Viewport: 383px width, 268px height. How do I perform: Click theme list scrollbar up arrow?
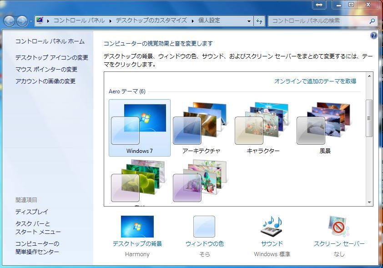click(x=369, y=76)
